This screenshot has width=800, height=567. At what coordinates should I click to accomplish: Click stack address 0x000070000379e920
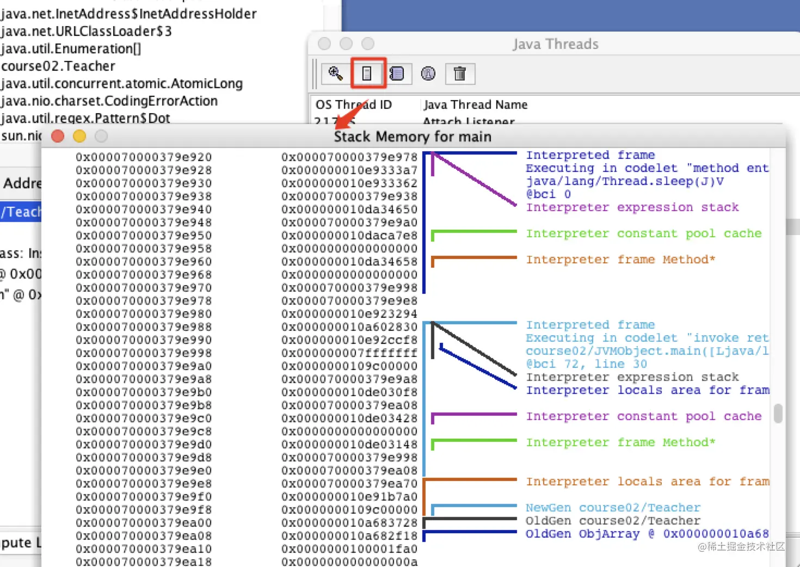pos(144,157)
